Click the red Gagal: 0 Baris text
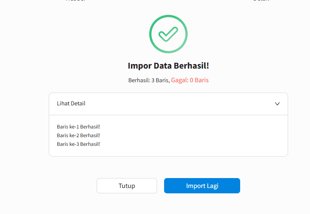 [190, 80]
